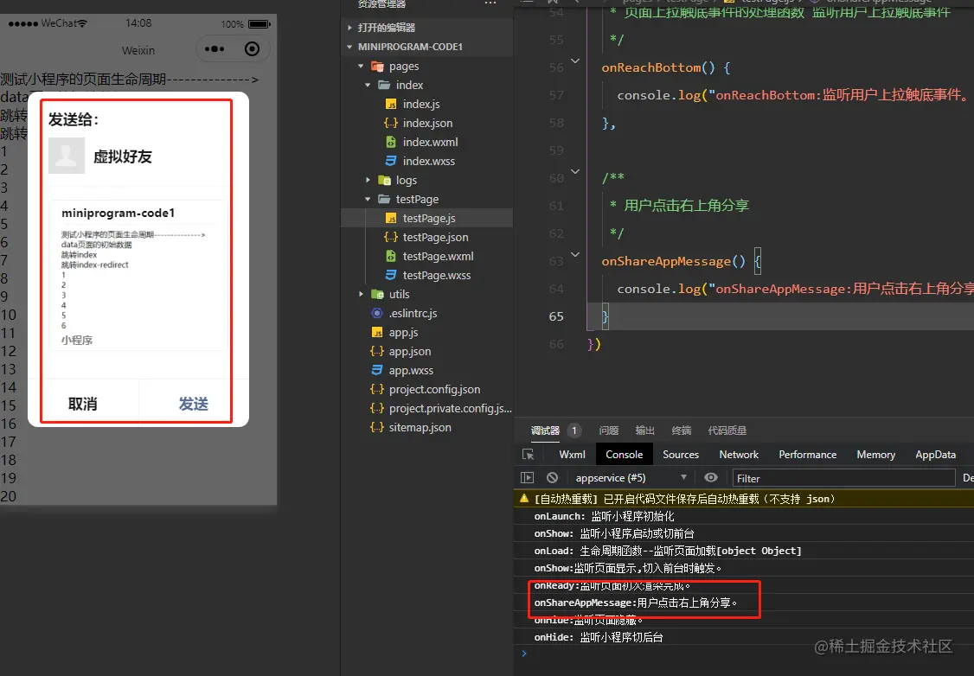Viewport: 974px width, 676px height.
Task: Click the 取消 button in share dialog
Action: (83, 404)
